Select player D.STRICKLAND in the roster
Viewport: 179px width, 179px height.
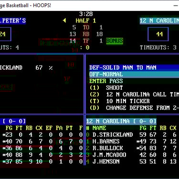113,135
